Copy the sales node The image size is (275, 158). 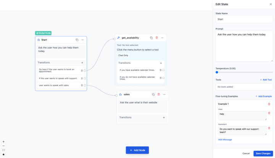point(153,94)
